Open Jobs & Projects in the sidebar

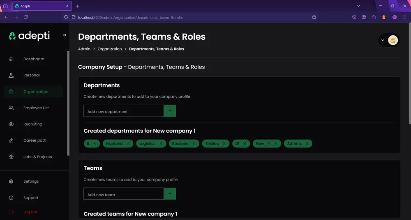37,157
